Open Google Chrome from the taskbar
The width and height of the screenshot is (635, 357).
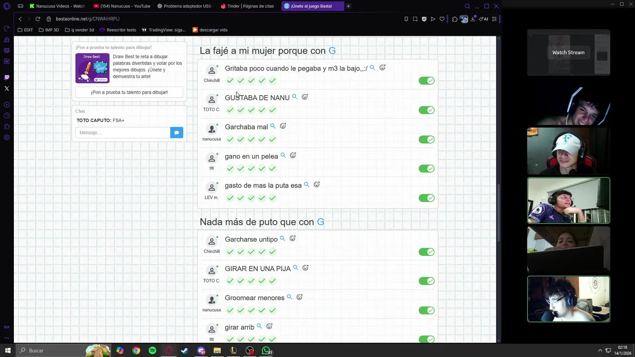(x=136, y=351)
